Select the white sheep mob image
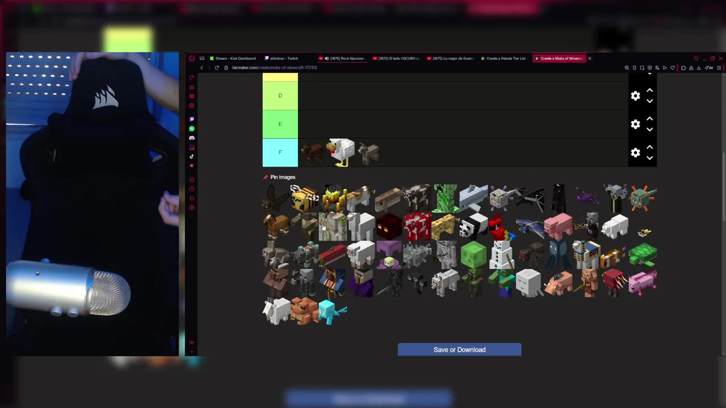The width and height of the screenshot is (726, 408). (361, 254)
